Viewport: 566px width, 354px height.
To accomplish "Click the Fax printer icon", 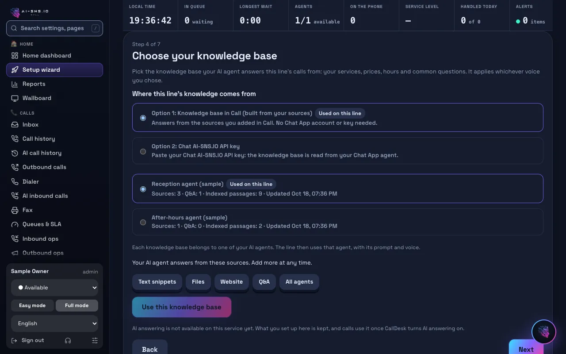I will pyautogui.click(x=15, y=210).
